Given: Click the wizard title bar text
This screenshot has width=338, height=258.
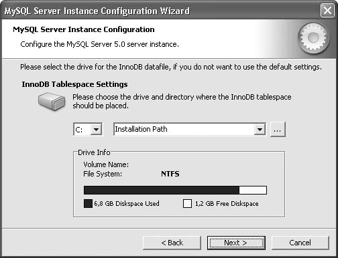Looking at the screenshot, I should (x=97, y=11).
